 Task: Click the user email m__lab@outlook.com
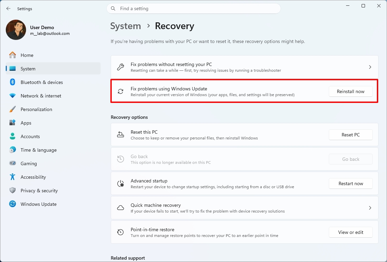tap(50, 34)
